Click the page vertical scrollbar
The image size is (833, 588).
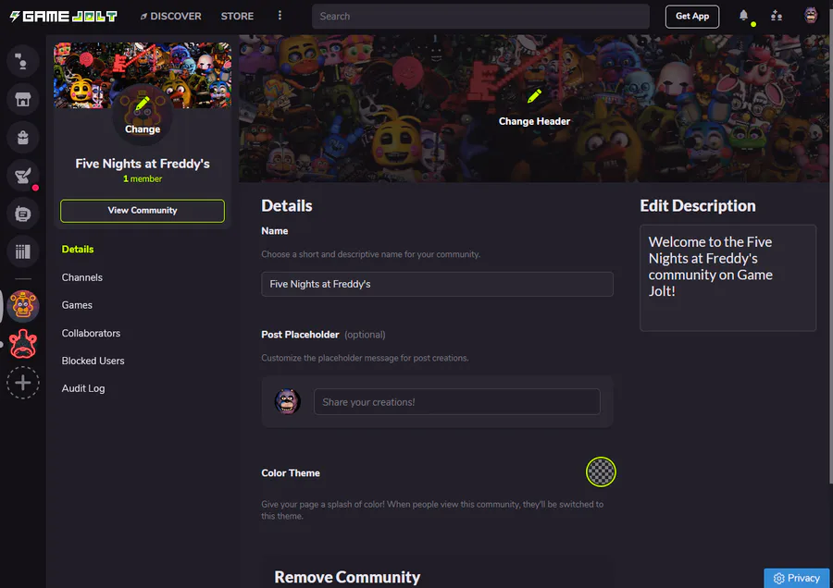pos(830,260)
